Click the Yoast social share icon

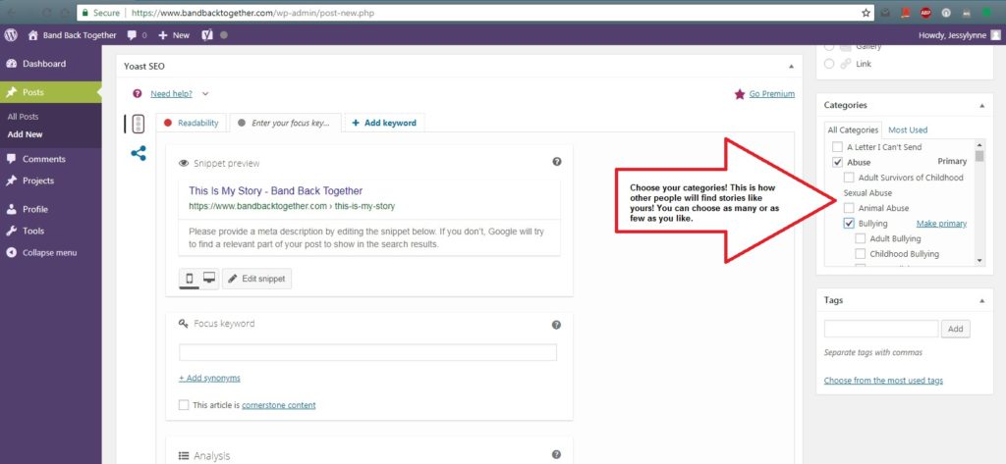point(139,153)
